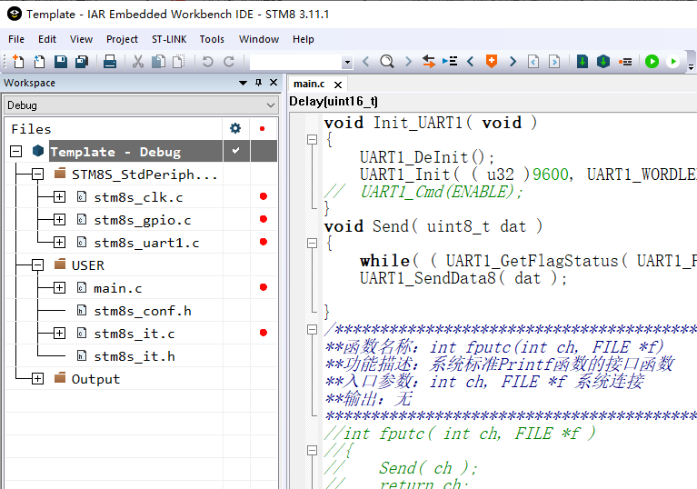The width and height of the screenshot is (697, 489).
Task: Expand stm8s_it.c in the tree
Action: pyautogui.click(x=59, y=334)
